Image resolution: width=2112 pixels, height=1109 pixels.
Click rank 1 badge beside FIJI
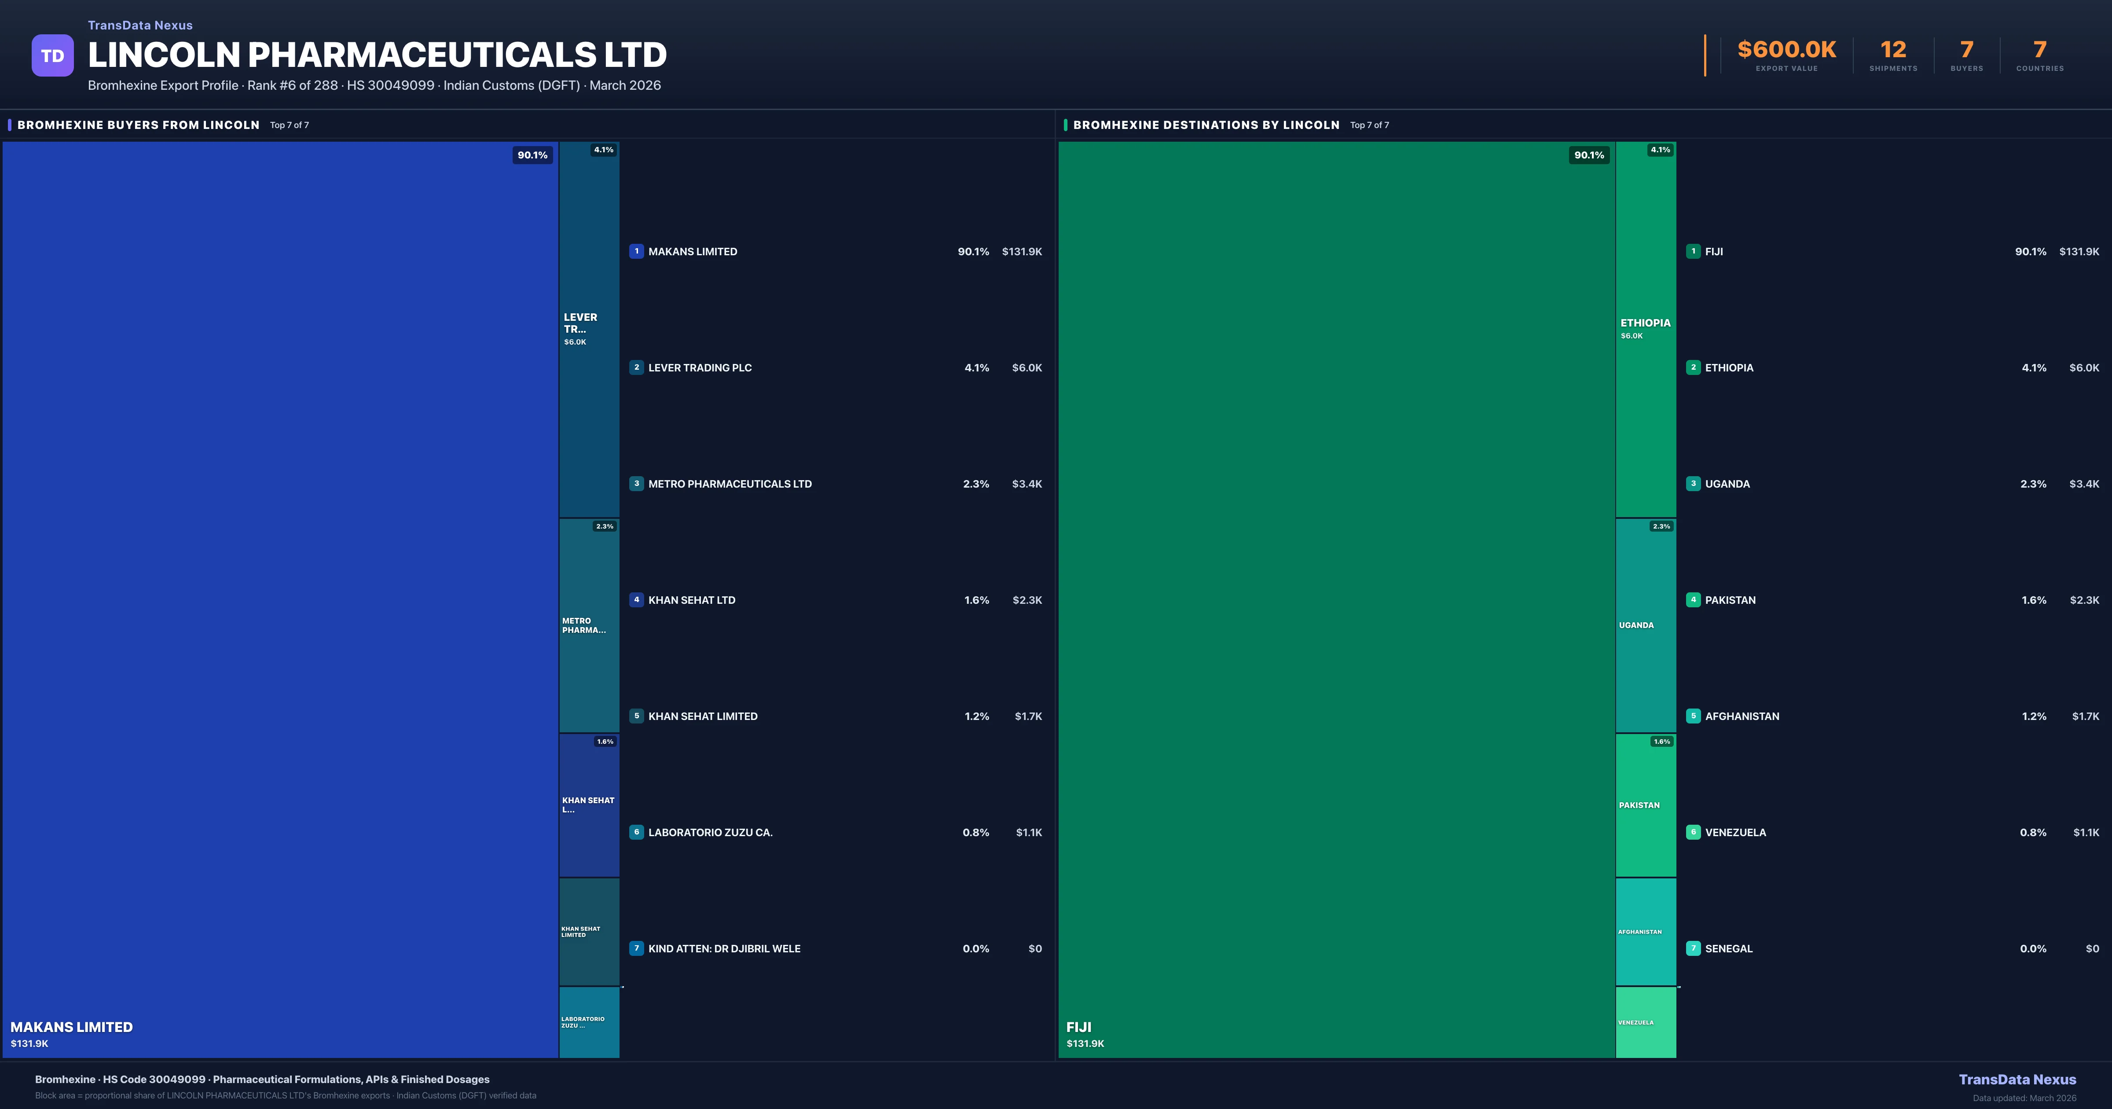tap(1693, 252)
